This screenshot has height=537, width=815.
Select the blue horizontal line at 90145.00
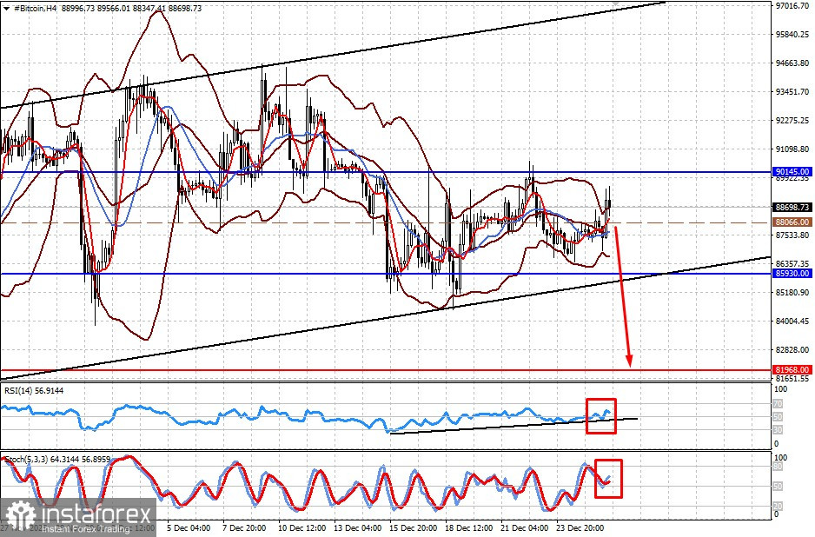[385, 172]
